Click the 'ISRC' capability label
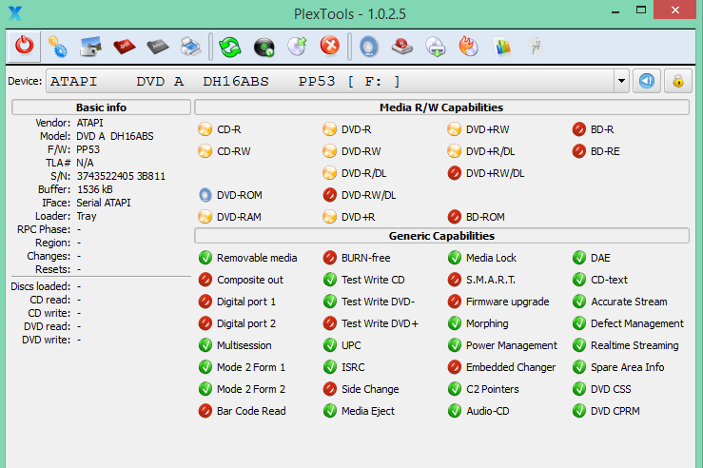The image size is (703, 468). click(x=353, y=367)
